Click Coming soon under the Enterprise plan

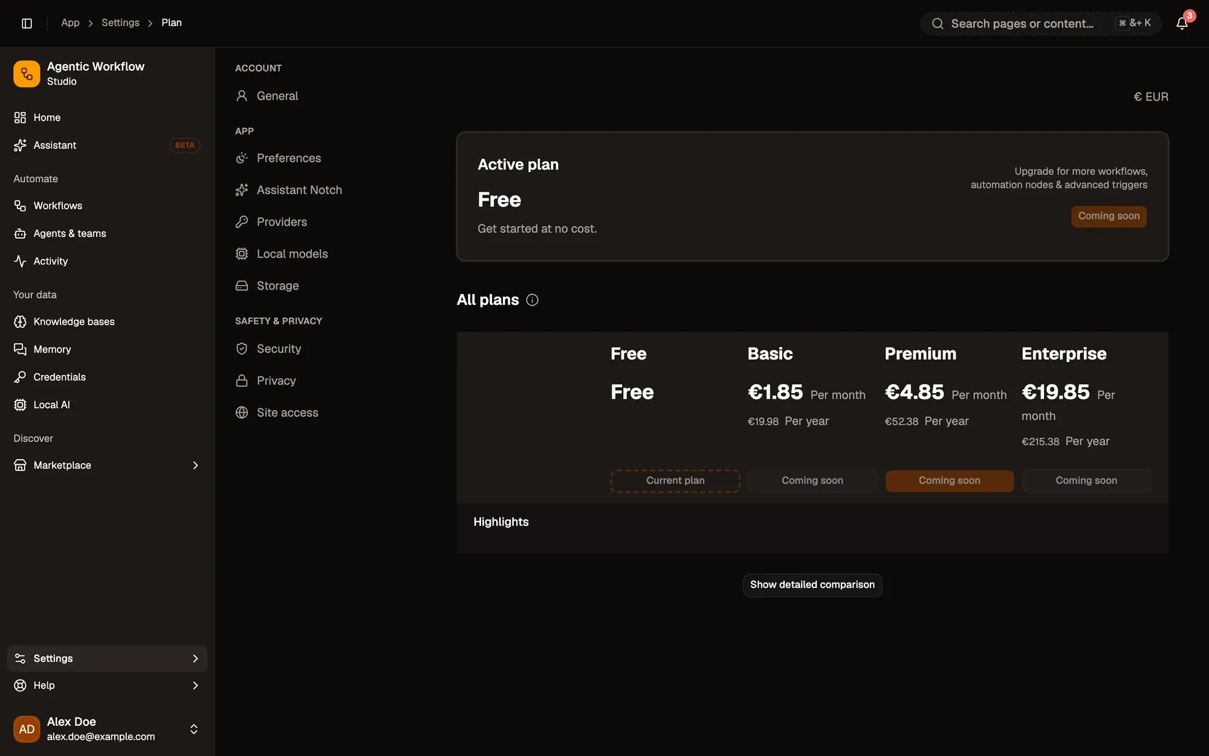(x=1086, y=481)
